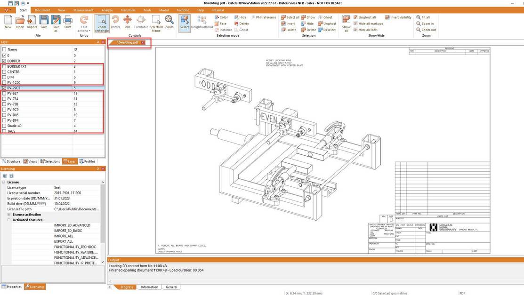
Task: Open the application V menu dropdown
Action: 8,10
